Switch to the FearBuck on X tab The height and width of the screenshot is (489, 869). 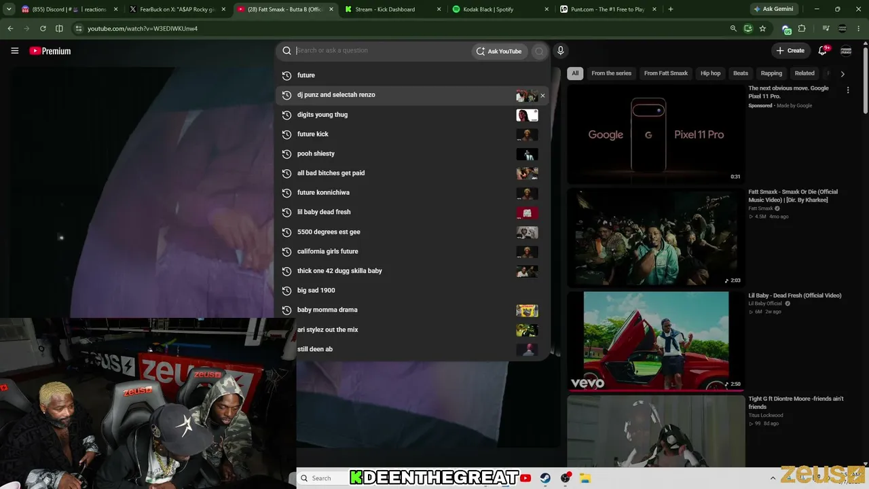(177, 10)
